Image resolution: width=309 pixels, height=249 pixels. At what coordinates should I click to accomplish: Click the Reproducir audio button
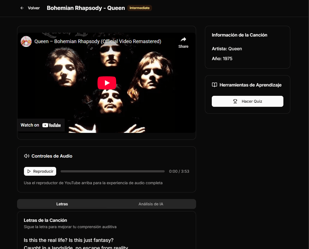[40, 171]
